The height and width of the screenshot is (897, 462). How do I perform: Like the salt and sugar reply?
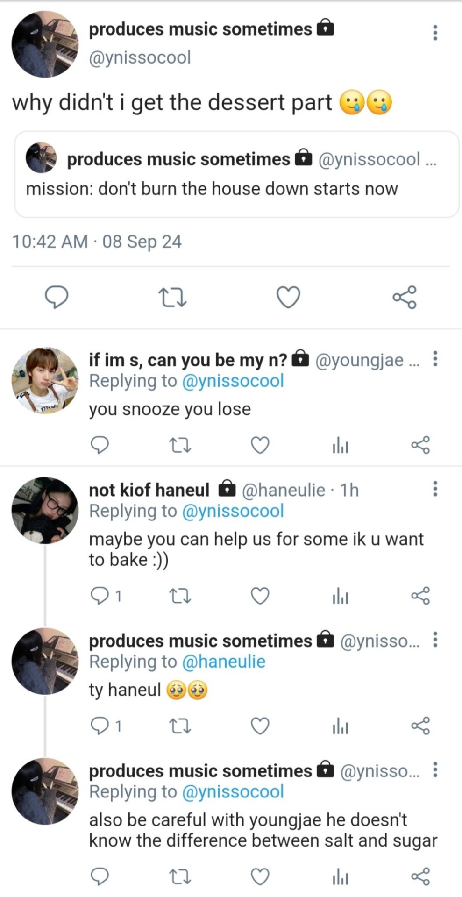260,876
